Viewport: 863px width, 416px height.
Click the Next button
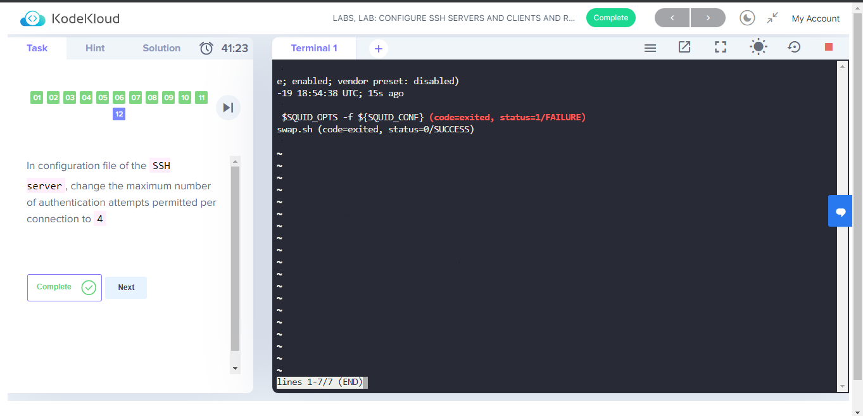[x=126, y=287]
